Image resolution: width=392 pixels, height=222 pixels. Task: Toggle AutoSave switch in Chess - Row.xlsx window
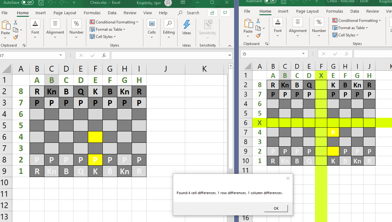tap(270, 1)
